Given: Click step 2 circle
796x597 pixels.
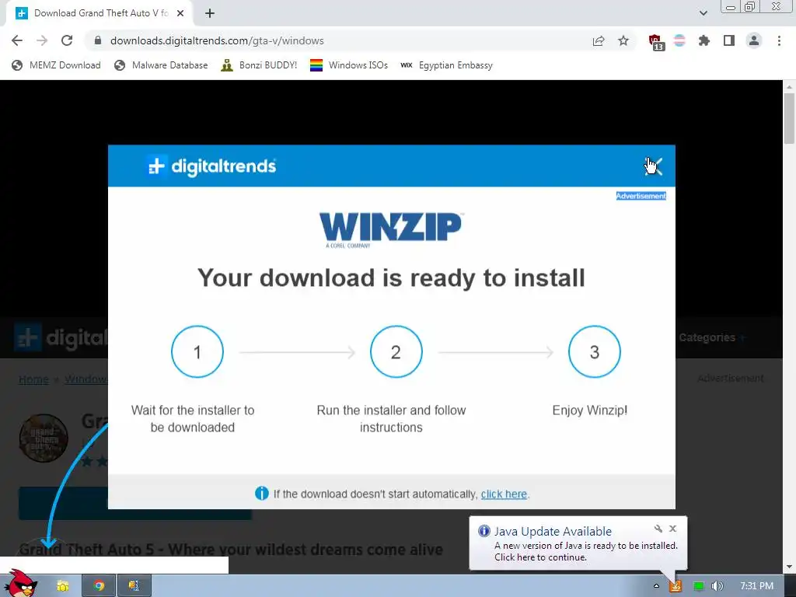Looking at the screenshot, I should 396,352.
